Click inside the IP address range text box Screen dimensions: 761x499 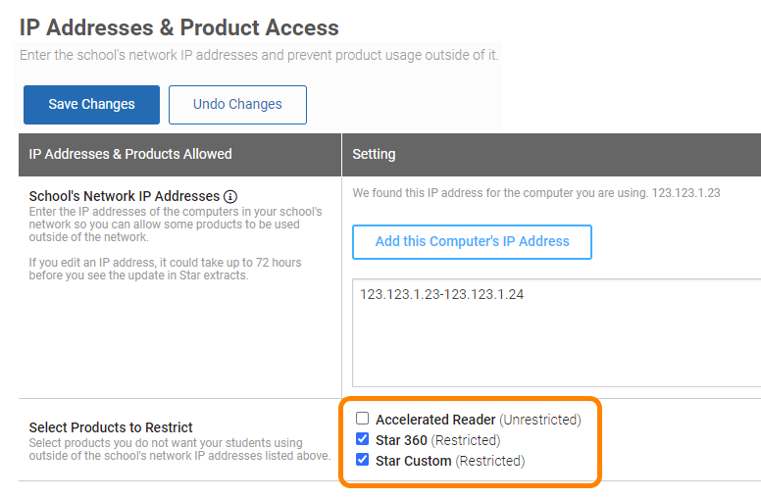[x=556, y=333]
